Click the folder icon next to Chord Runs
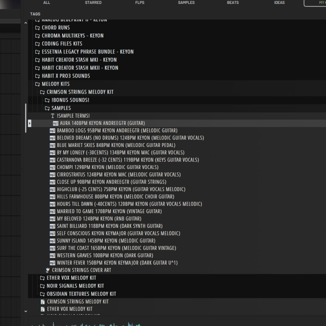326x326 pixels. coord(37,28)
